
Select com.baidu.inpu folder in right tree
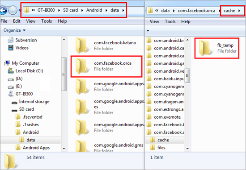pos(165,79)
